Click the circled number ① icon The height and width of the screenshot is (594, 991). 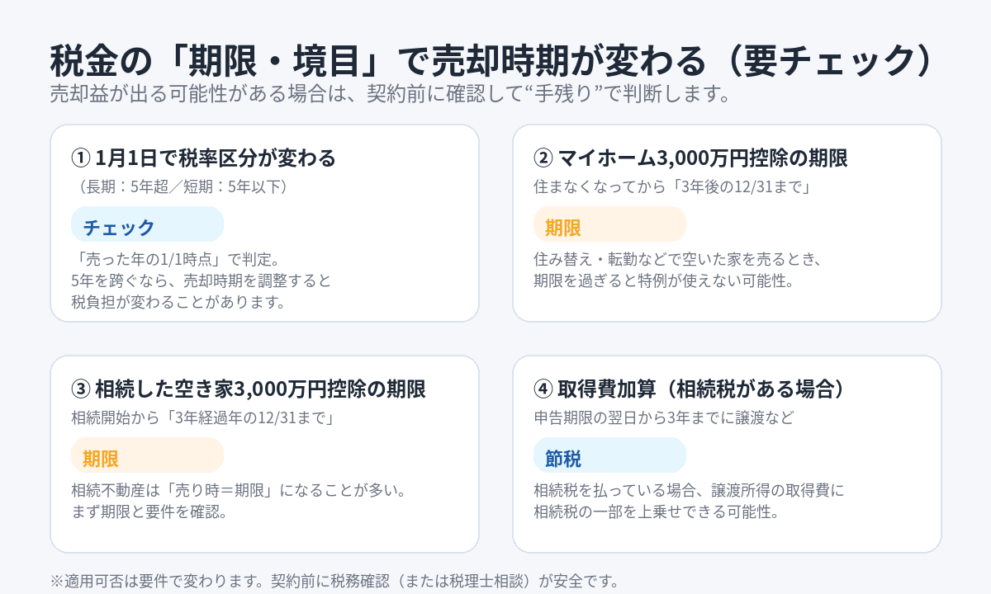[x=80, y=158]
